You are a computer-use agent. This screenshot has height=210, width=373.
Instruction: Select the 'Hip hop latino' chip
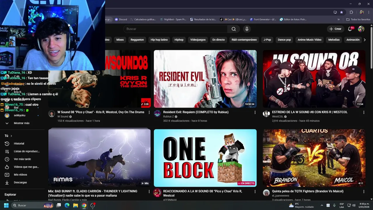(159, 40)
